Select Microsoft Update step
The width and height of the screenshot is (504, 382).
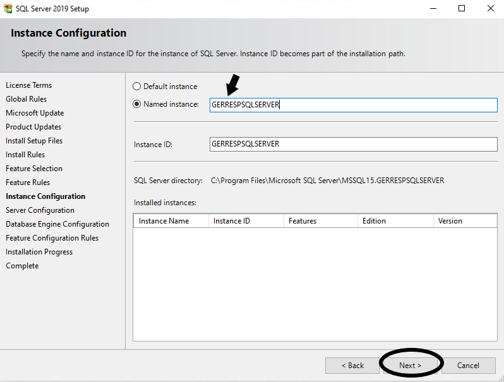(35, 113)
